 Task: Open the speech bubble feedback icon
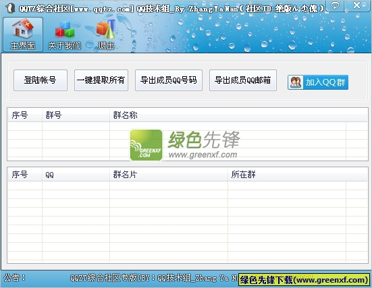[335, 5]
